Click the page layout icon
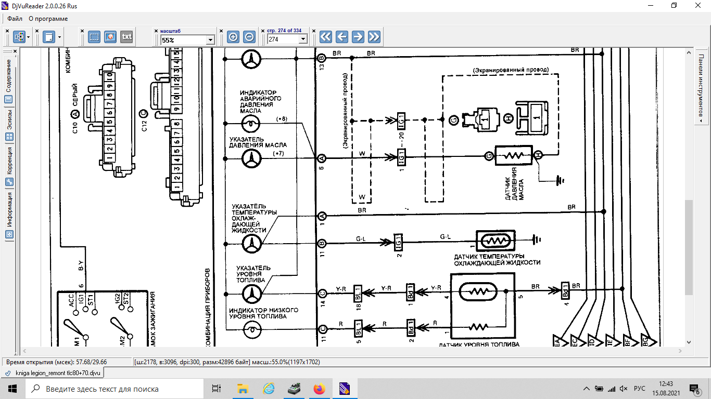This screenshot has width=711, height=399. (x=49, y=37)
